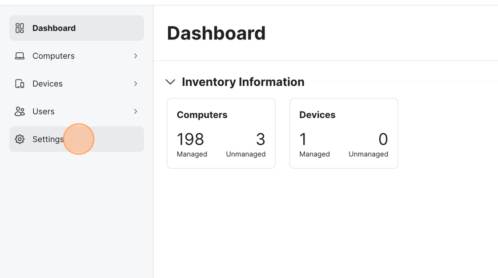Open the Devices inventory card title
This screenshot has height=278, width=498.
[x=317, y=115]
